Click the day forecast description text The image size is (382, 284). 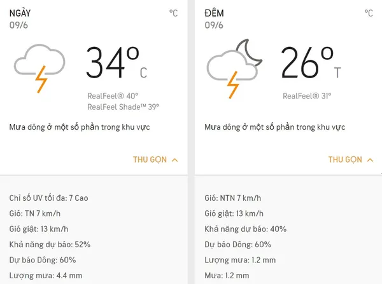(x=80, y=127)
